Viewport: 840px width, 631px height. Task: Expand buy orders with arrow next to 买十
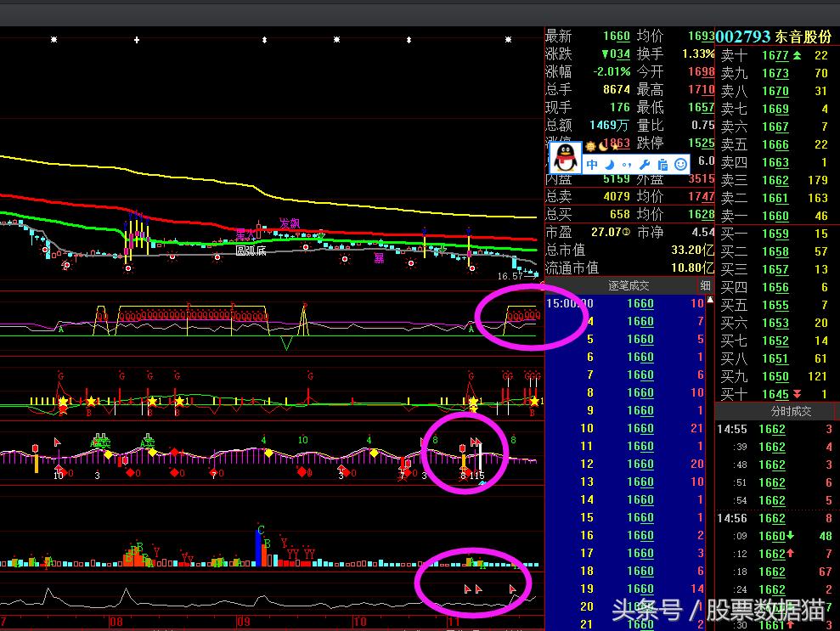click(797, 394)
